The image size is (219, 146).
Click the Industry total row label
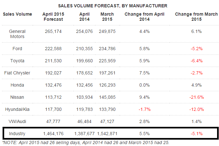(17, 133)
